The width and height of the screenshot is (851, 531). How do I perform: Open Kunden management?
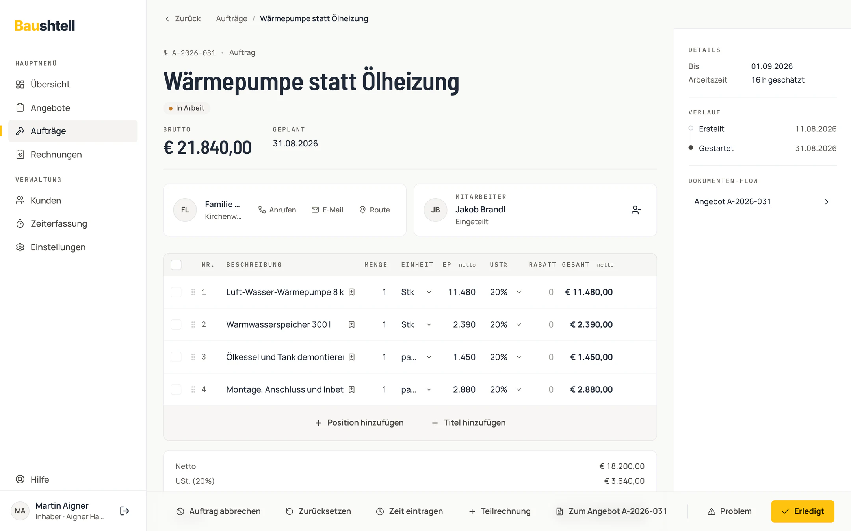tap(73, 201)
